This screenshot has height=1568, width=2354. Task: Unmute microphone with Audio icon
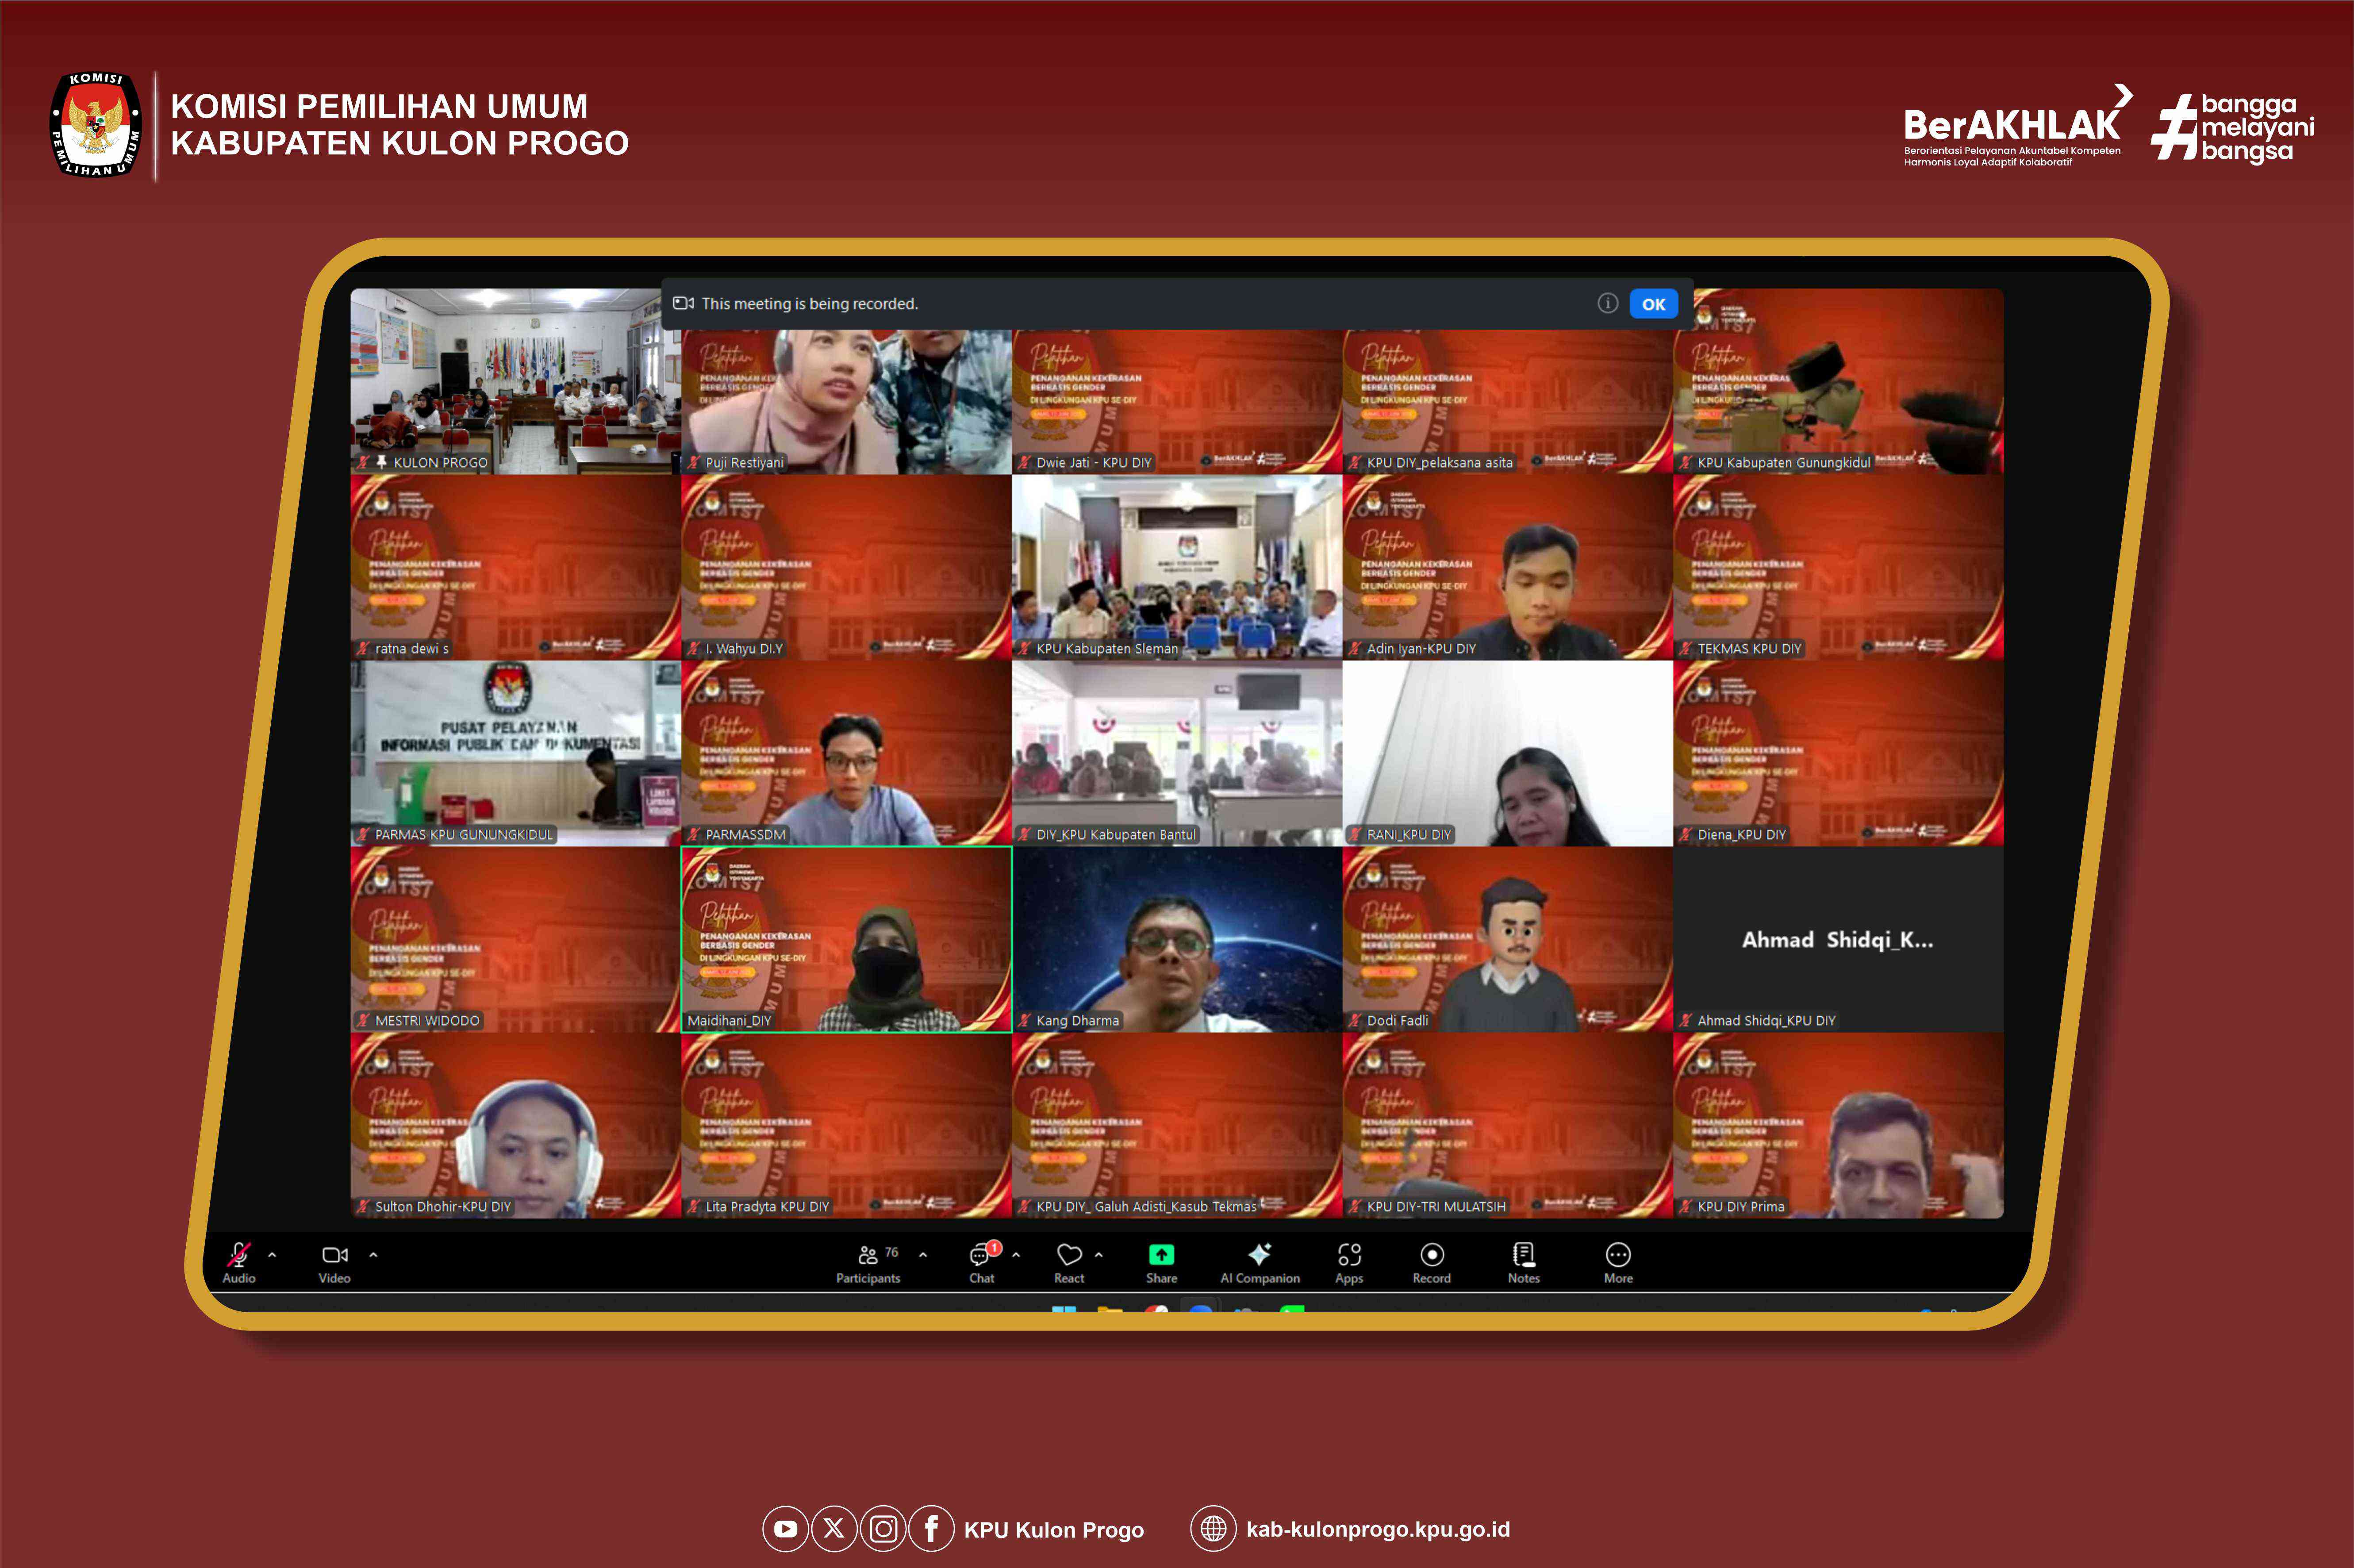point(239,1255)
